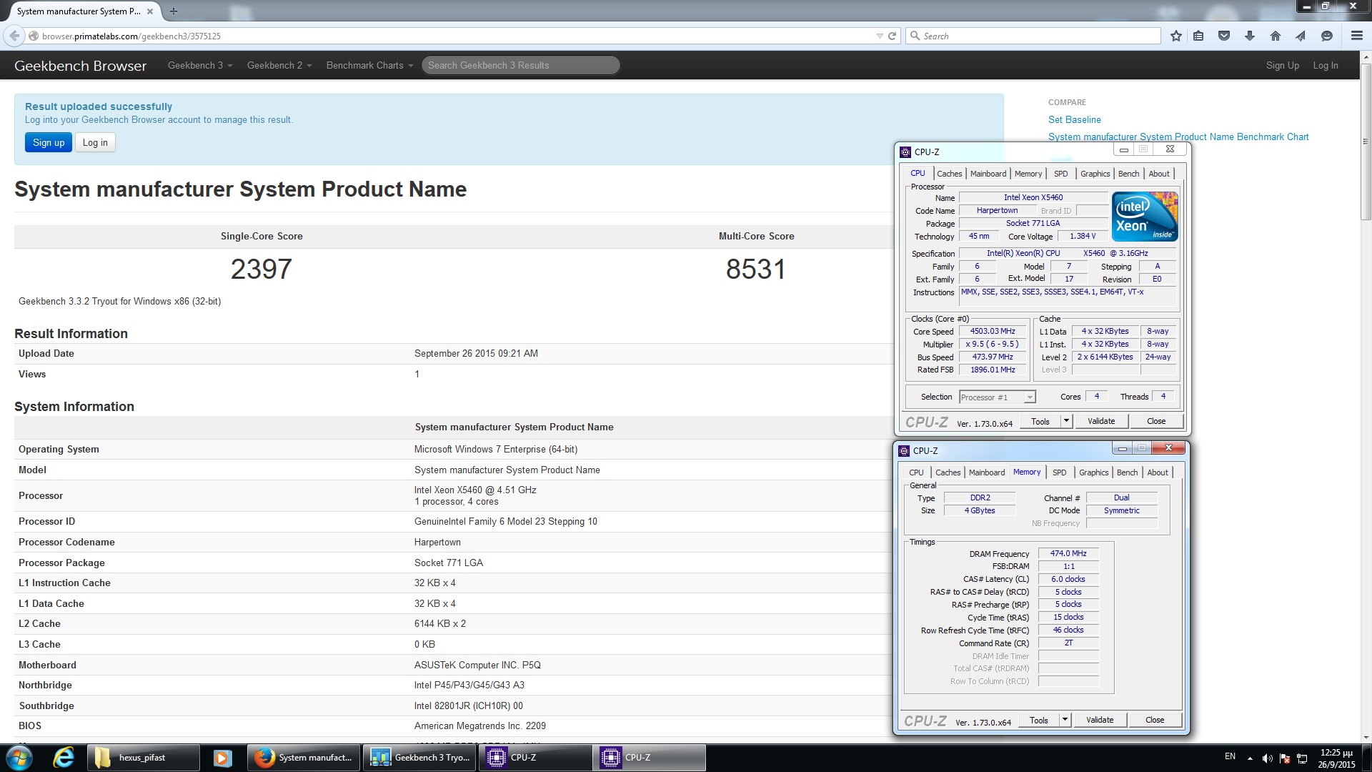Click the DRAM Frequency 474.0 MHz value
The height and width of the screenshot is (772, 1372).
(1068, 553)
